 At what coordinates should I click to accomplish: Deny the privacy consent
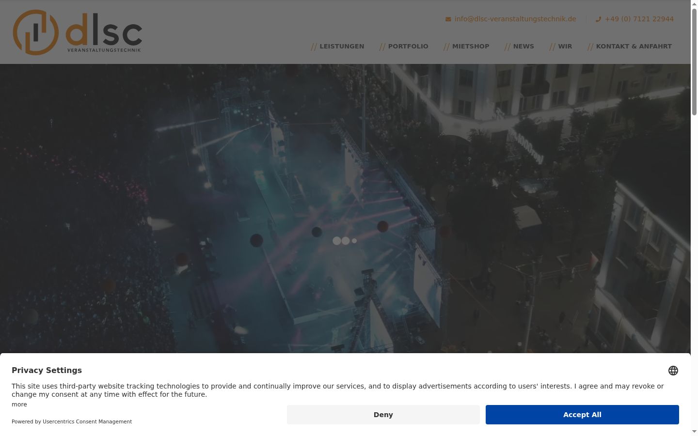tap(383, 415)
